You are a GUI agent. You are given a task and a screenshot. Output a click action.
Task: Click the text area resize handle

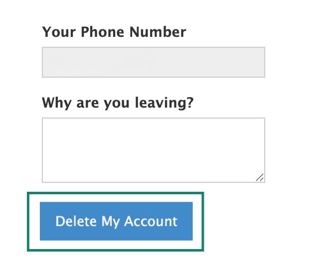260,177
